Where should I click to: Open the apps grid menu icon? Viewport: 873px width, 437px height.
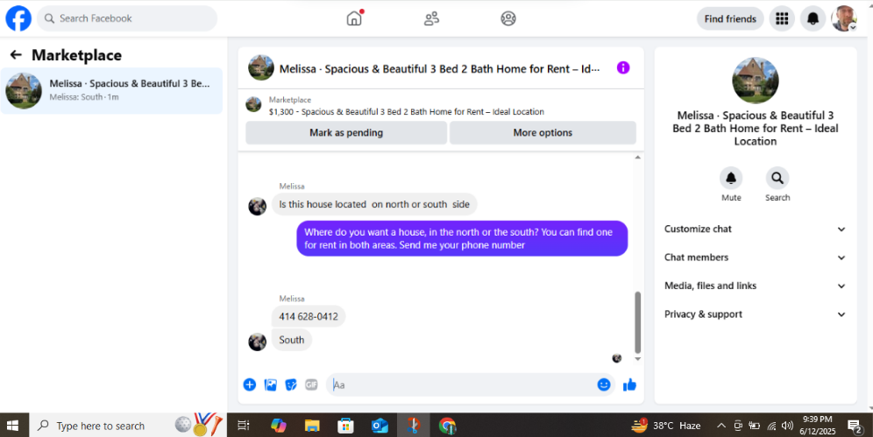click(782, 19)
